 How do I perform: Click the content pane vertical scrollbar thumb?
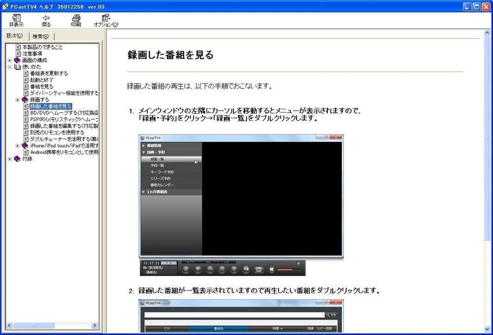click(x=487, y=138)
